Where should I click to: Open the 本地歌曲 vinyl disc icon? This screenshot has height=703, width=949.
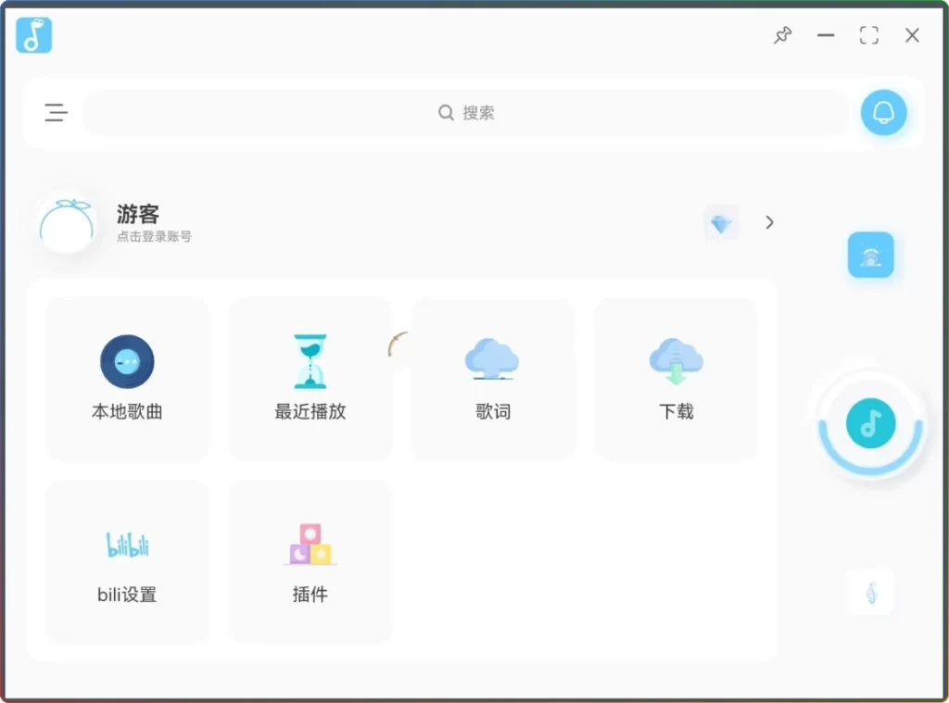[x=127, y=361]
